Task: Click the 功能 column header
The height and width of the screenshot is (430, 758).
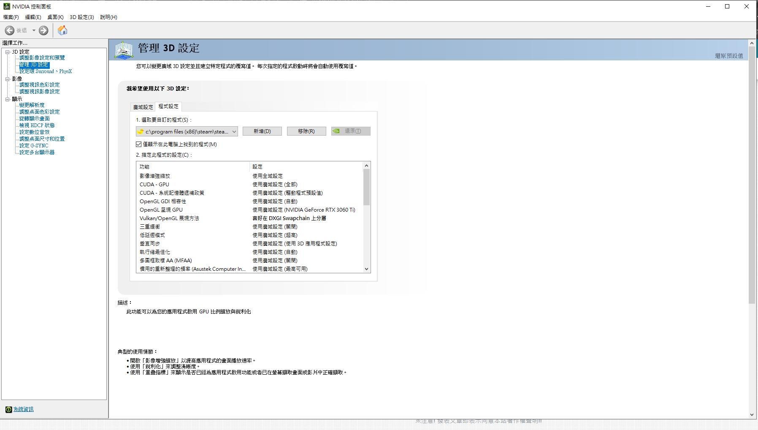Action: 193,167
